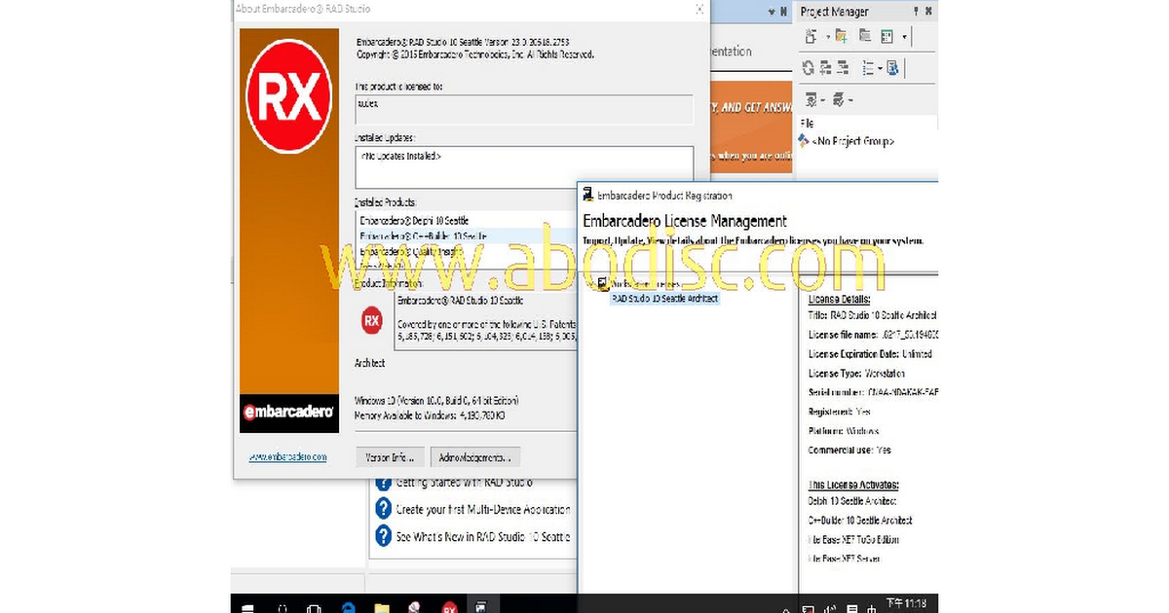This screenshot has height=613, width=1169.
Task: Click the Embarcadero Product Registration title icon
Action: click(588, 195)
